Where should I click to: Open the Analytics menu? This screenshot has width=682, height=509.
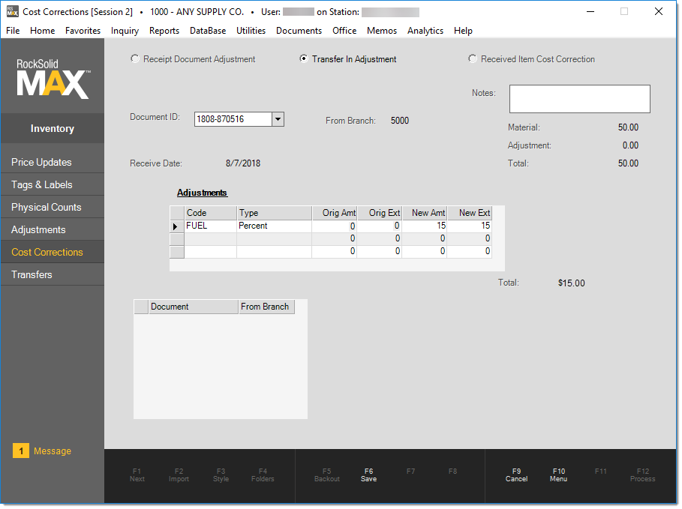pyautogui.click(x=425, y=31)
